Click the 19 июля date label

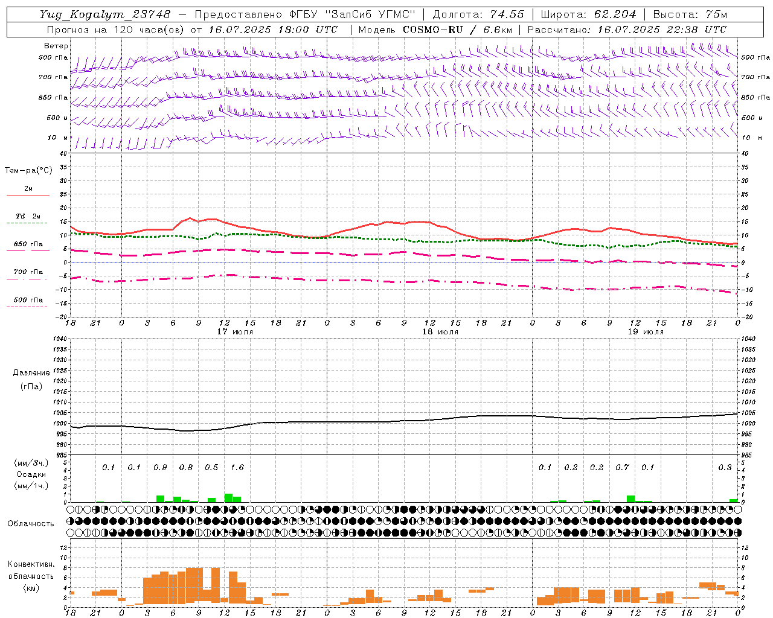[x=646, y=332]
